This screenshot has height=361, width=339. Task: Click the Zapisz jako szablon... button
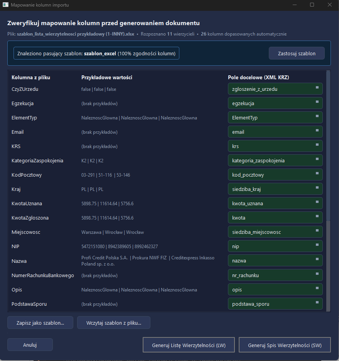click(x=40, y=323)
